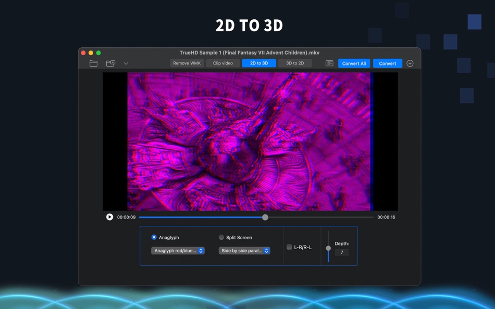Open the task list icon
The image size is (495, 309).
tap(329, 63)
